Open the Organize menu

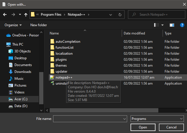point(13,25)
